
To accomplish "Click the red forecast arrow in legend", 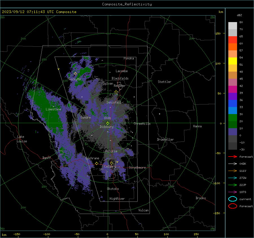I will pos(233,156).
